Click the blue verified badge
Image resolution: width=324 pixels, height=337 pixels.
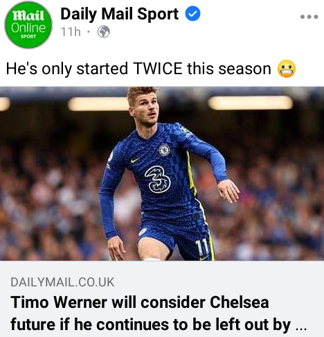(192, 14)
